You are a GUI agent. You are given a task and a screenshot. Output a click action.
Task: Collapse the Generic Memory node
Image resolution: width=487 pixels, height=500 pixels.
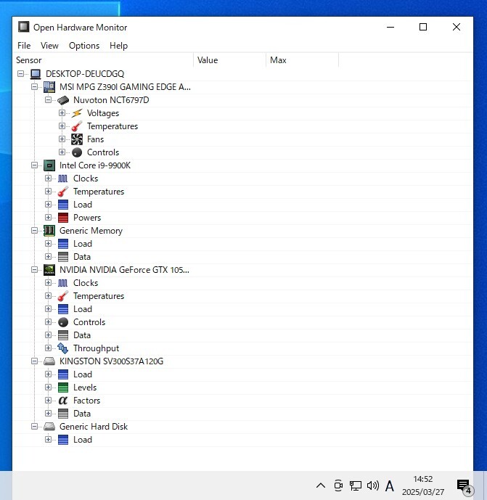pos(34,231)
